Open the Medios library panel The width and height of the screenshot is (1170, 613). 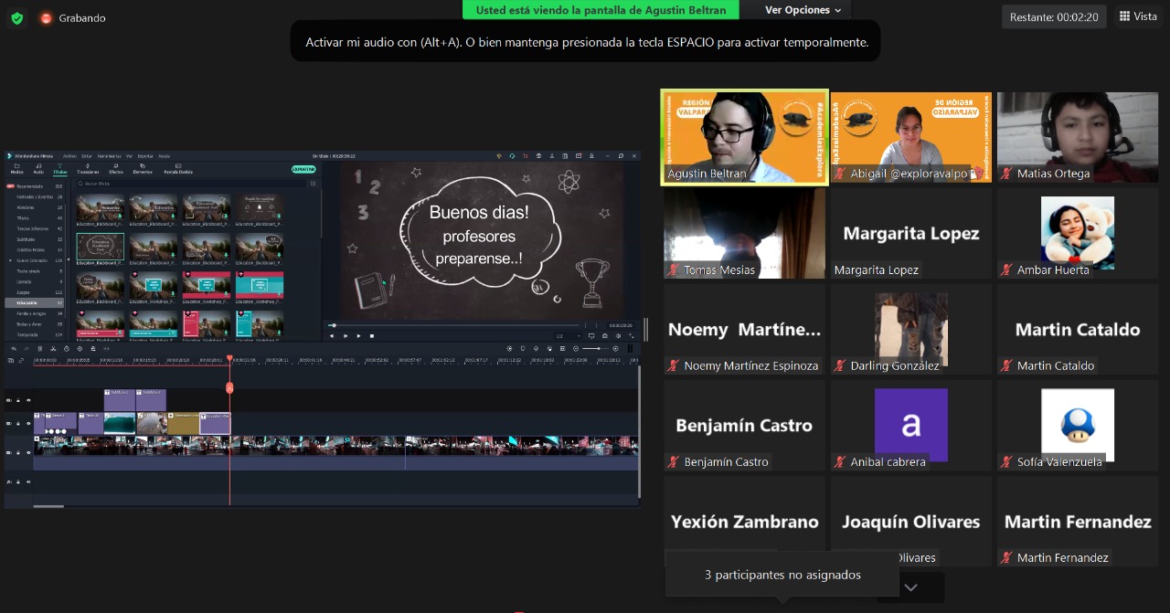(16, 169)
